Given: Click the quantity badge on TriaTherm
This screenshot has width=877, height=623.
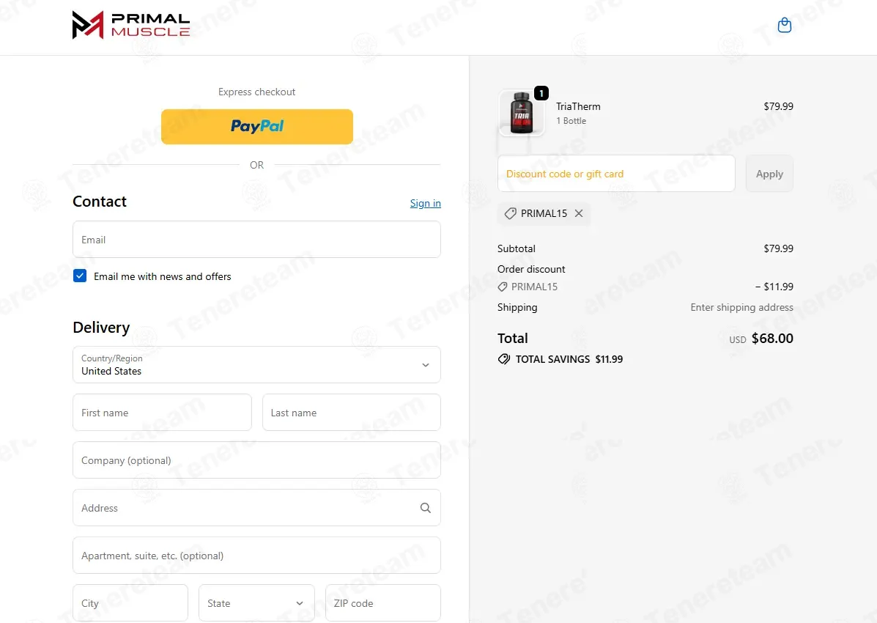Looking at the screenshot, I should coord(541,93).
